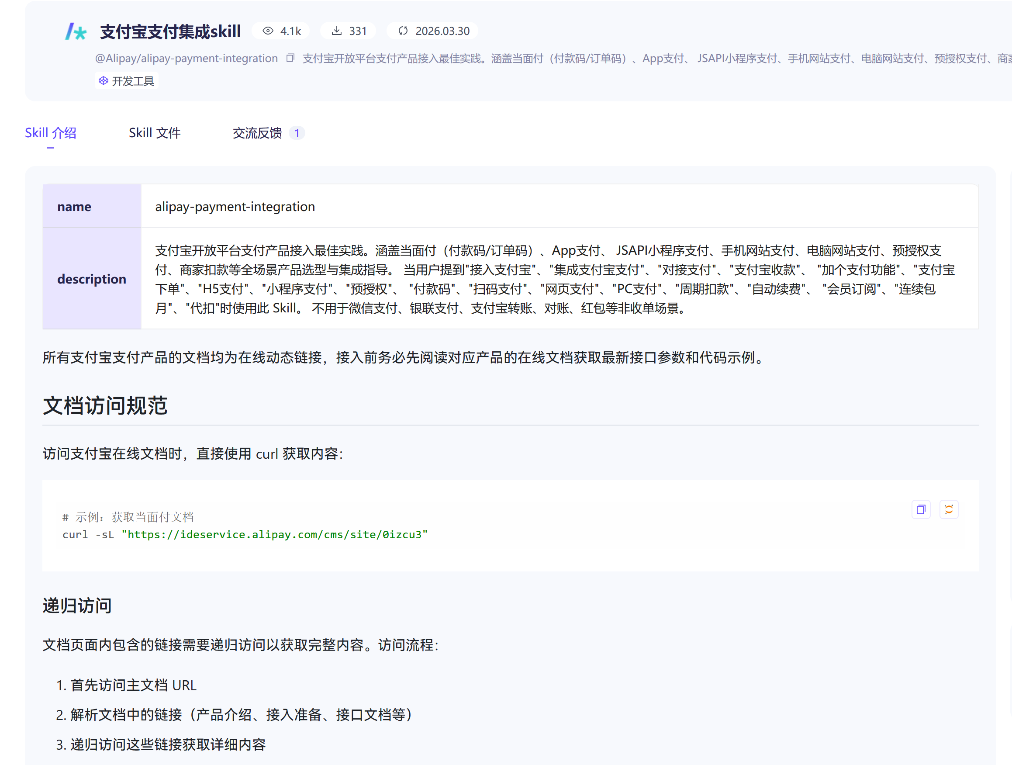Select the Skill 介绍 tab

pos(50,133)
